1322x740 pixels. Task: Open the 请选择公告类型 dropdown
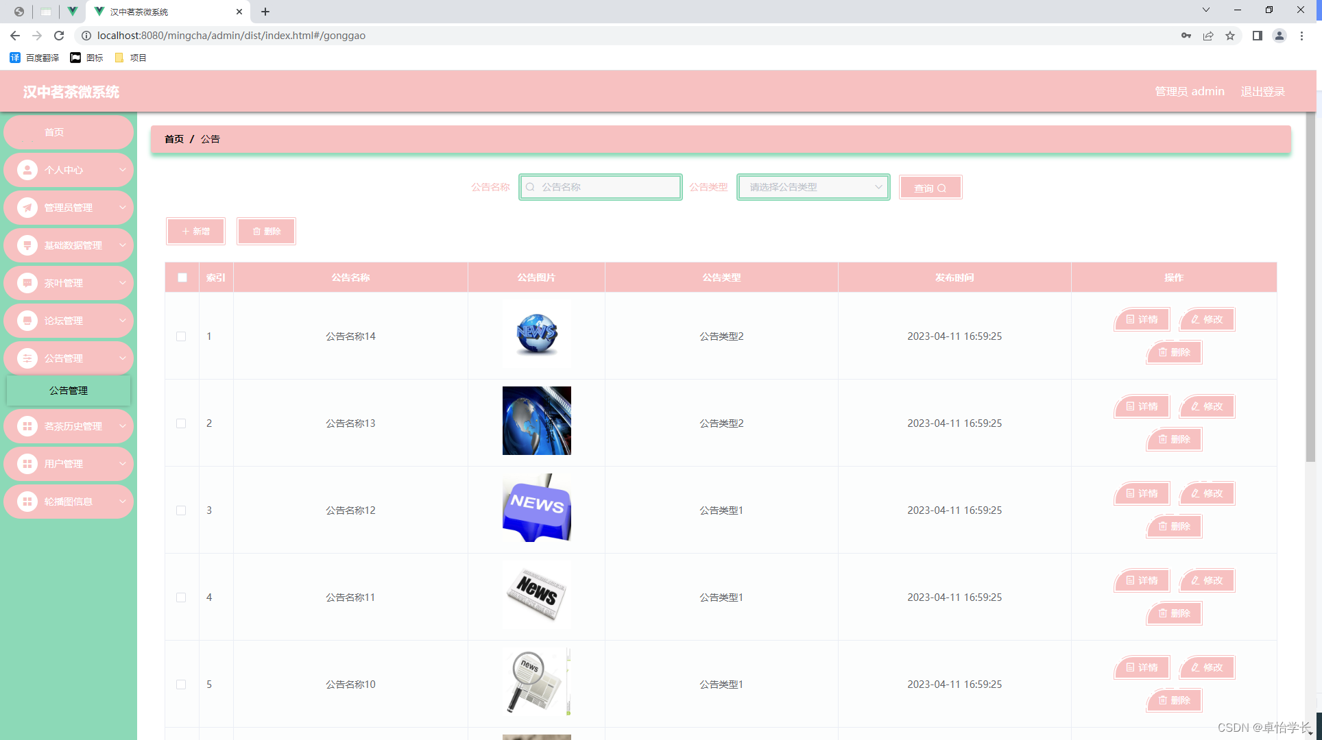[813, 187]
